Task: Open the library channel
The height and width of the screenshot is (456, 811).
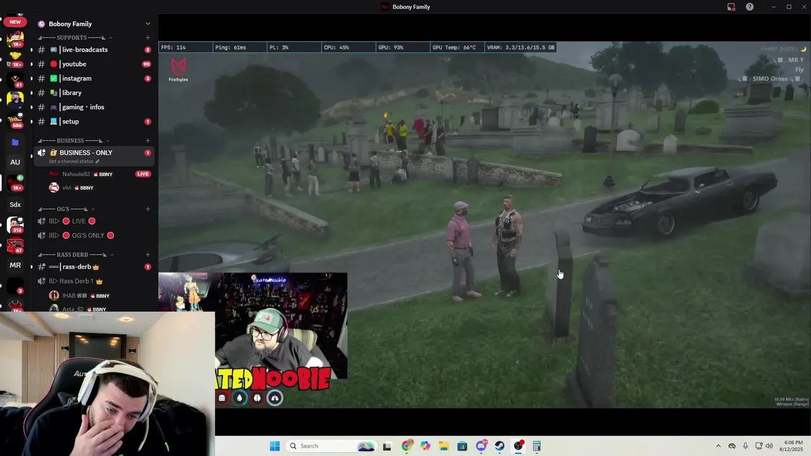Action: (x=94, y=92)
